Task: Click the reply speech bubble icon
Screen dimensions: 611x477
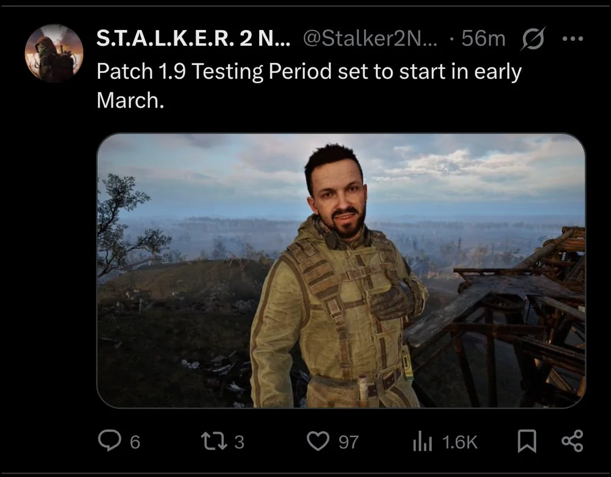Action: [109, 441]
